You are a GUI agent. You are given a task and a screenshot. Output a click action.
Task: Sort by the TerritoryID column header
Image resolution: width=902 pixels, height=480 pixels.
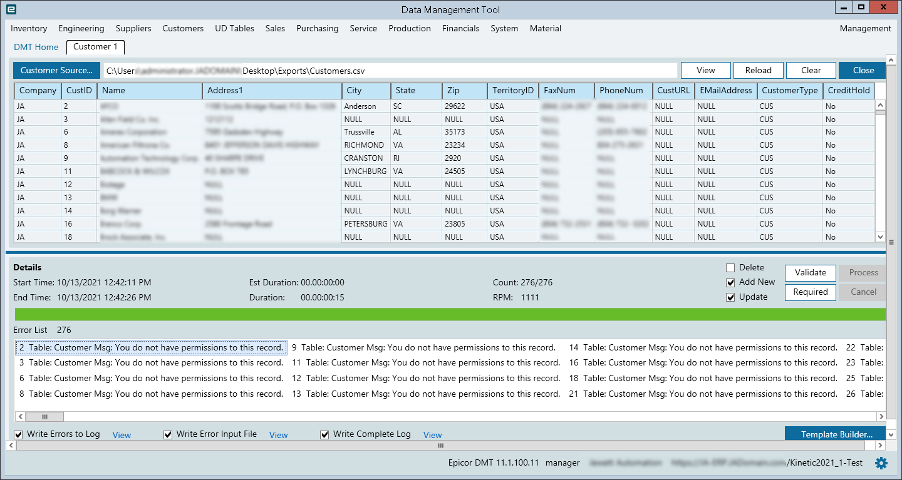tap(513, 91)
